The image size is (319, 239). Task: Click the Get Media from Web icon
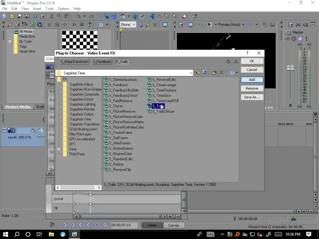tap(40, 25)
